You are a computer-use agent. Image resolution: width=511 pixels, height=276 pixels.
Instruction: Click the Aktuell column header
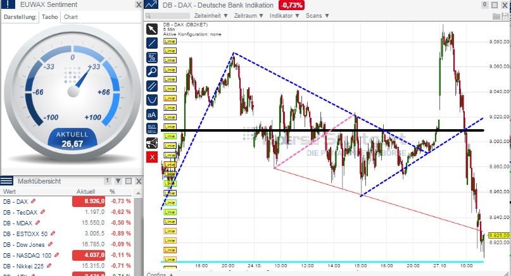(85, 192)
